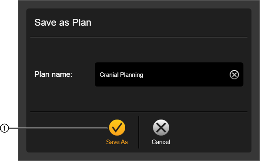Clear the plan name with the circled X
The image size is (260, 161).
(x=234, y=75)
